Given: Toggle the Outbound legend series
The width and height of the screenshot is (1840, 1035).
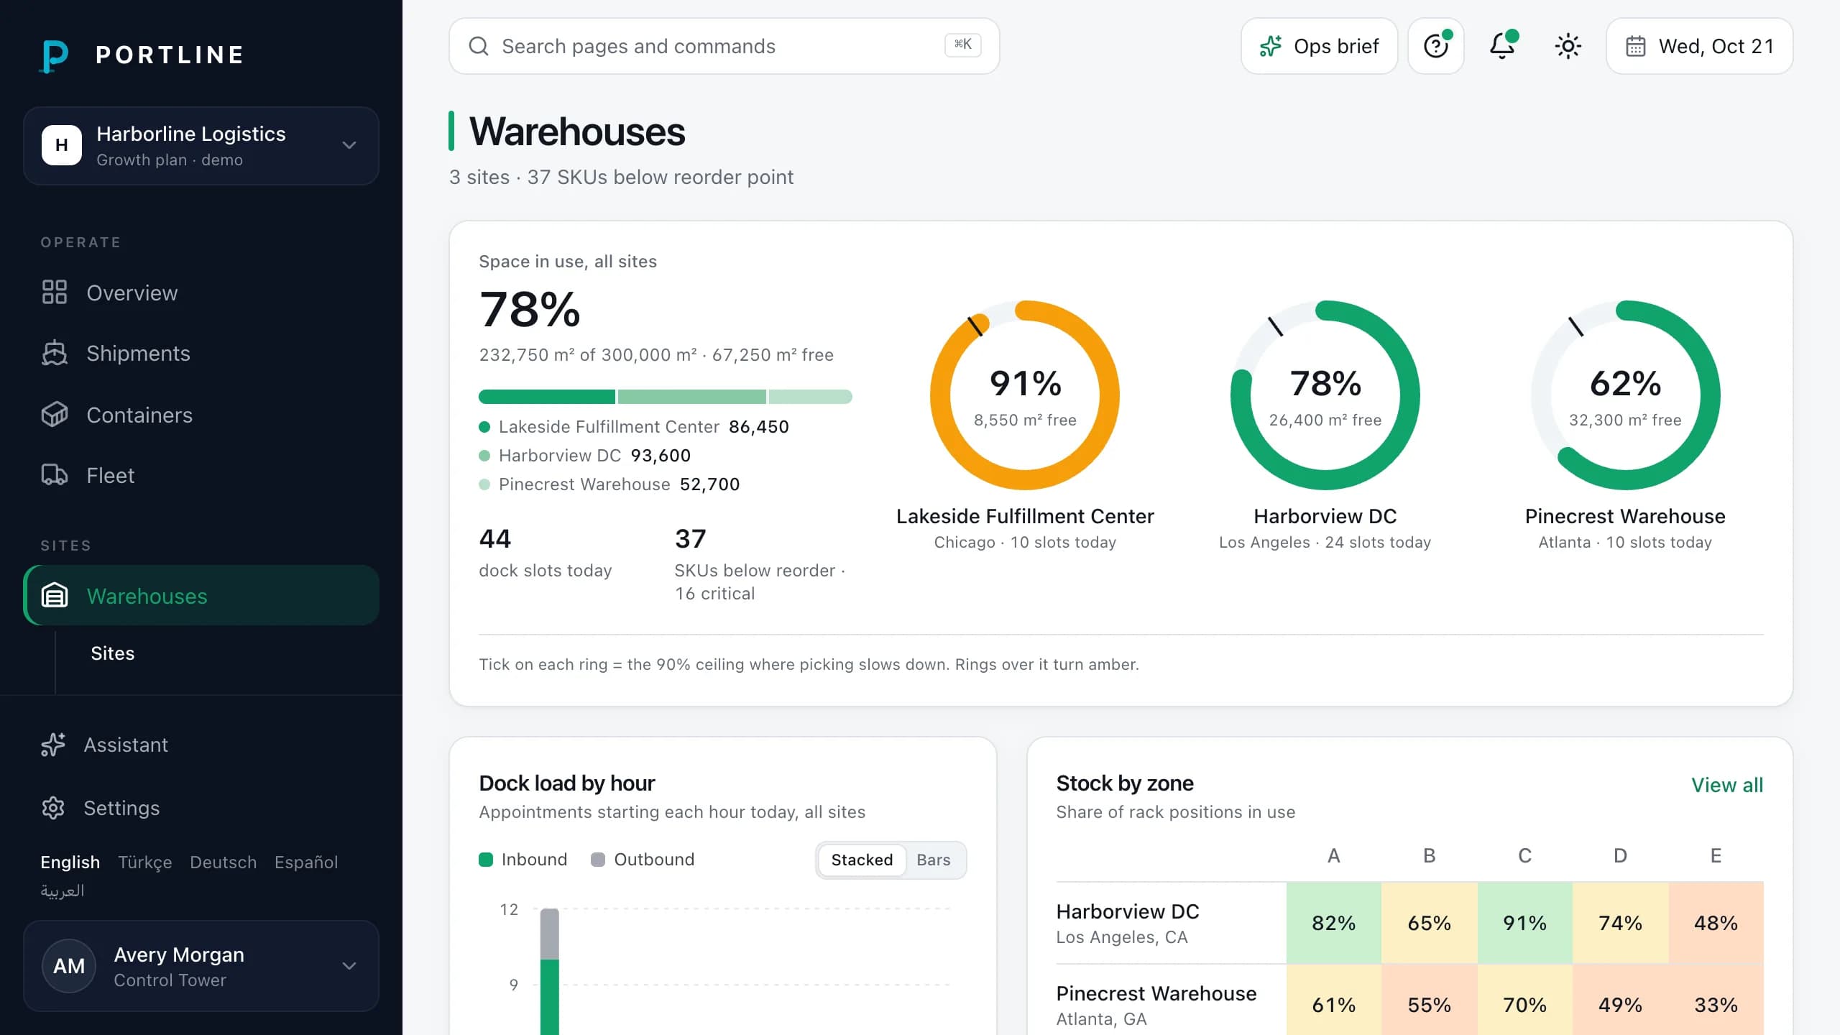Looking at the screenshot, I should pyautogui.click(x=643, y=860).
